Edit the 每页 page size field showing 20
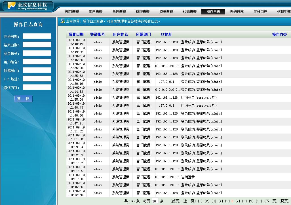Image resolution: width=291 pixels, height=205 pixels. pyautogui.click(x=155, y=201)
